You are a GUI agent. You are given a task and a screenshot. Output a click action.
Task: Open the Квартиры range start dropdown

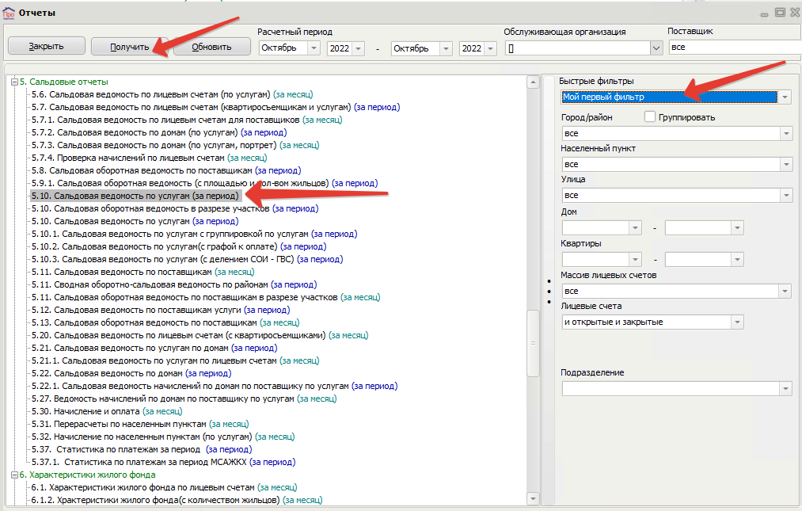pos(635,260)
